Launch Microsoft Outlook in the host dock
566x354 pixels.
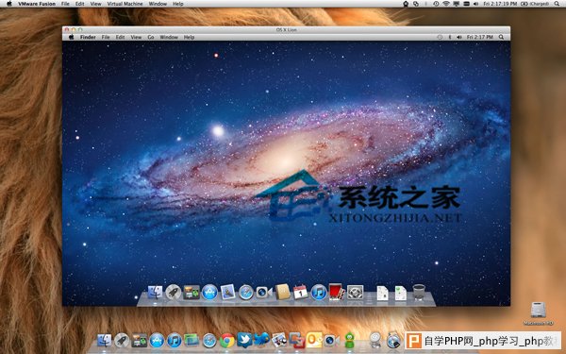314,340
